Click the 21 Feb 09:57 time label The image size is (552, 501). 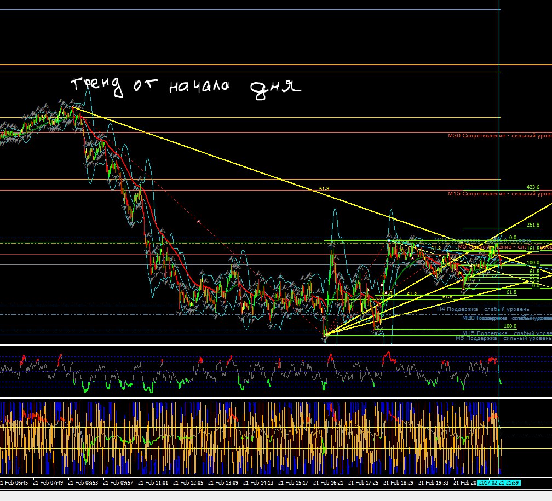(x=118, y=483)
